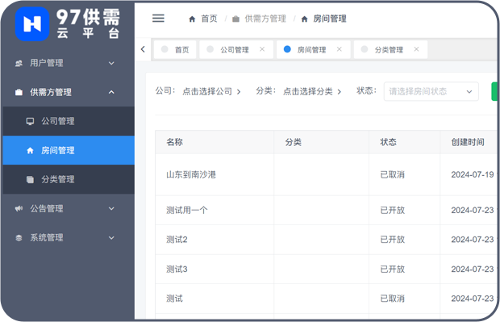
Task: Select the 测试2 room name
Action: pyautogui.click(x=177, y=240)
